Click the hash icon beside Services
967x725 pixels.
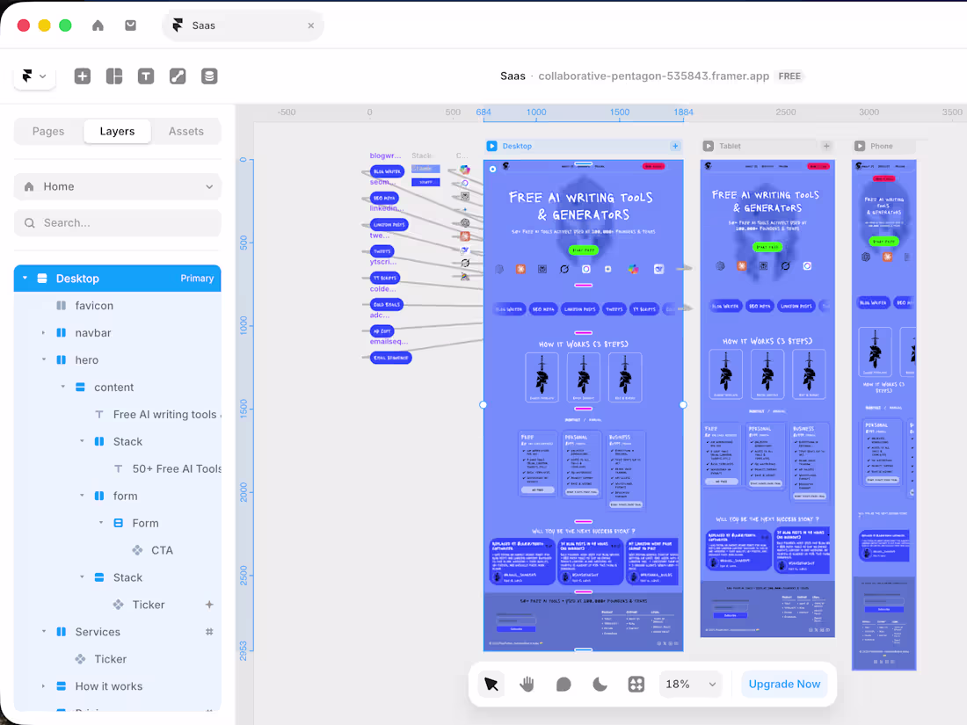209,632
